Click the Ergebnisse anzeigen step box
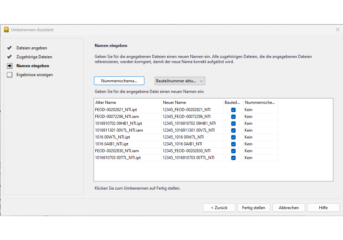Image resolution: width=343 pixels, height=240 pixels. 10,75
